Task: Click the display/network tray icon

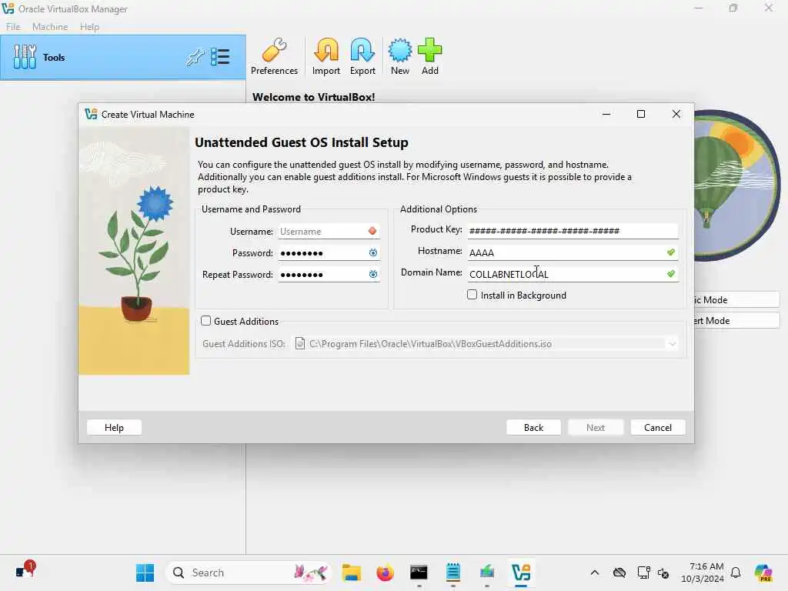Action: tap(643, 573)
